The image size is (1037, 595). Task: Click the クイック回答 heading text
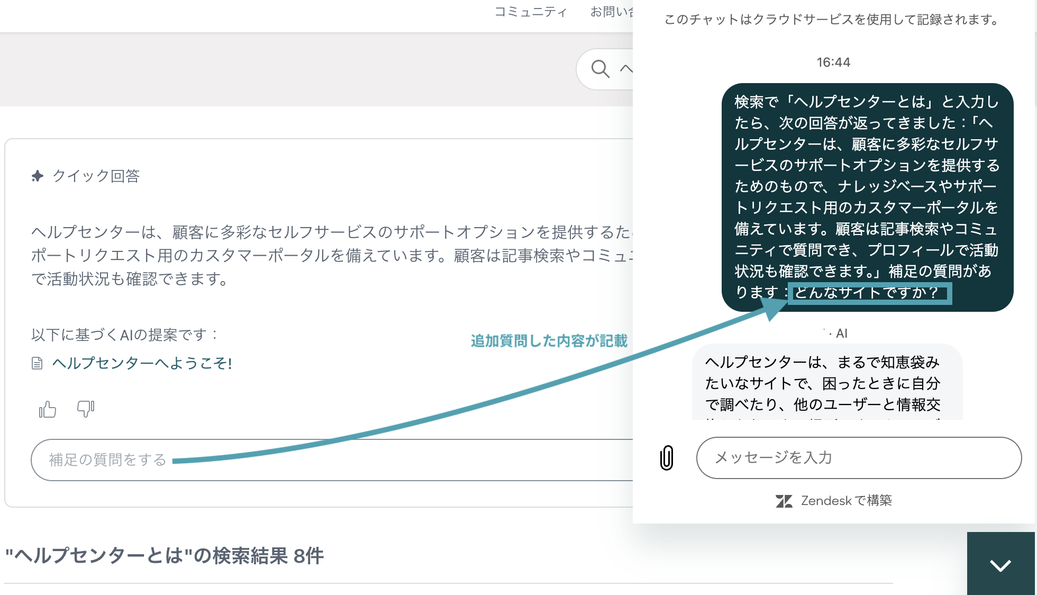point(96,176)
